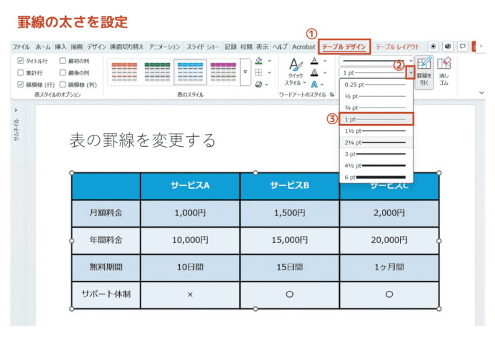This screenshot has width=495, height=337.
Task: Open Quick Styles (クイックスタイル) for WordArt
Action: pos(295,72)
